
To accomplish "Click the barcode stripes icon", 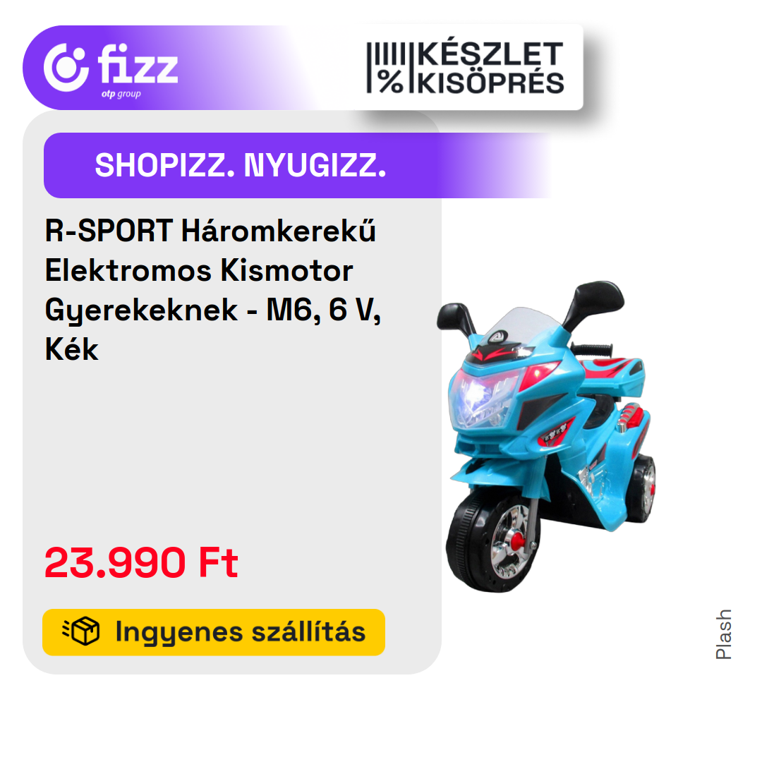I will 387,54.
